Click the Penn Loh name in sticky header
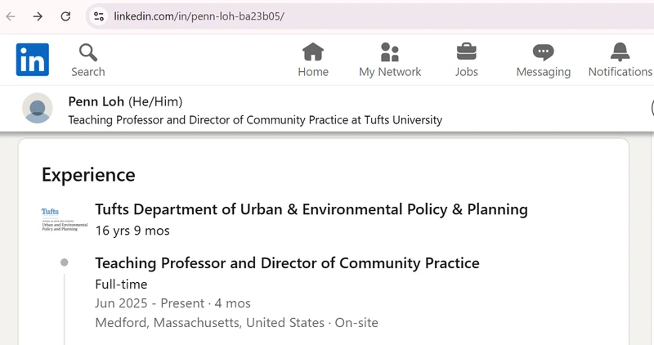Viewport: 654px width, 345px height. (96, 101)
